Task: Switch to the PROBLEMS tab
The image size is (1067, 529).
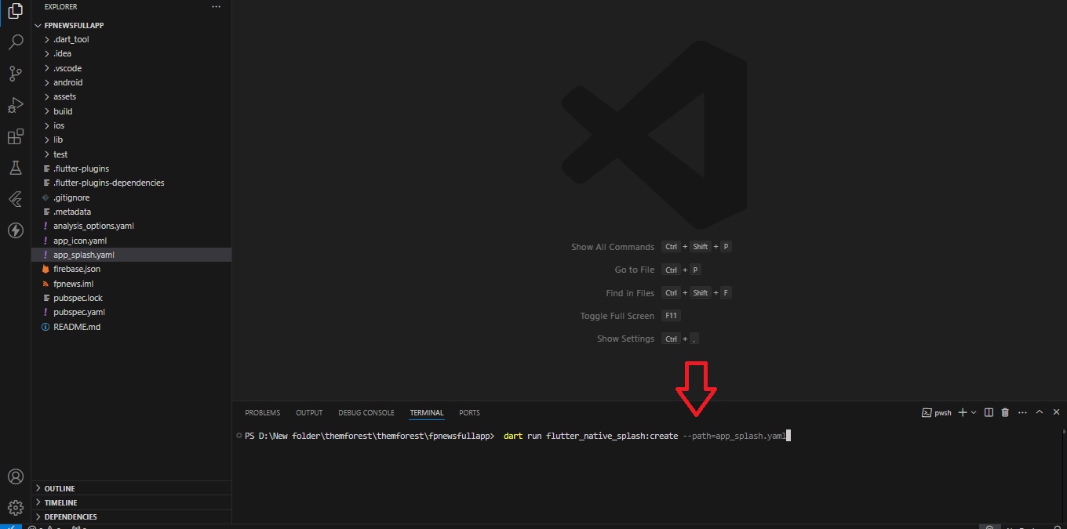Action: coord(262,413)
